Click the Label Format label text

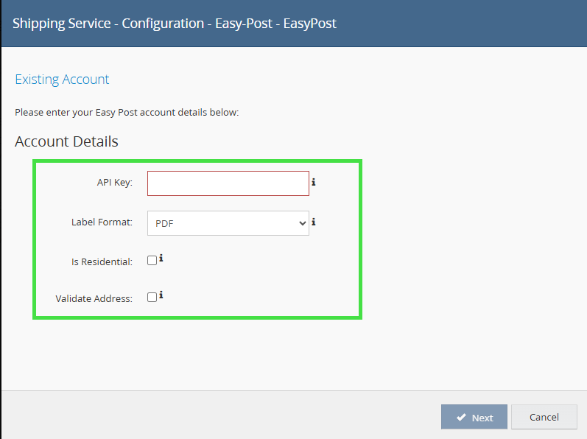102,222
